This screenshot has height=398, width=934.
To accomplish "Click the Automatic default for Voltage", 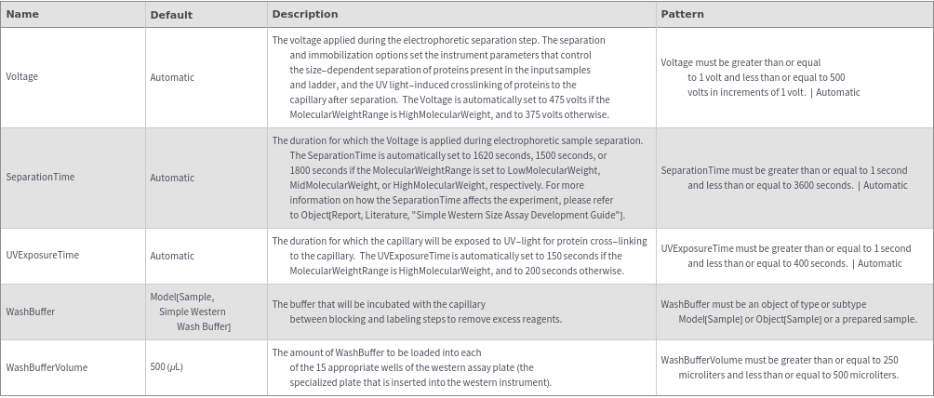I will click(172, 78).
